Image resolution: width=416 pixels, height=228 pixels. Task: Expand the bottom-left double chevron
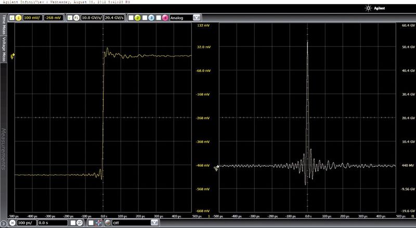pyautogui.click(x=3, y=224)
